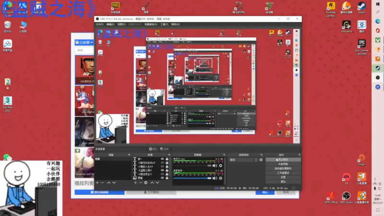This screenshot has width=384, height=216.
Task: Open Origin desktop shortcut
Action: pos(362,160)
